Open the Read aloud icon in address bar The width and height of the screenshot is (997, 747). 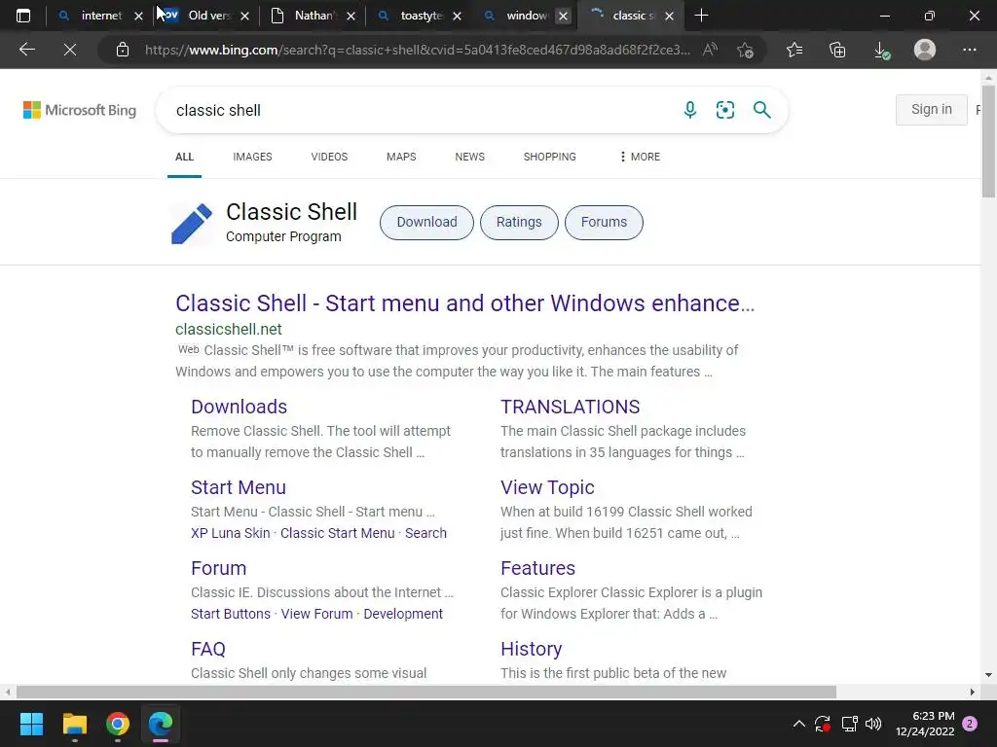[x=710, y=50]
